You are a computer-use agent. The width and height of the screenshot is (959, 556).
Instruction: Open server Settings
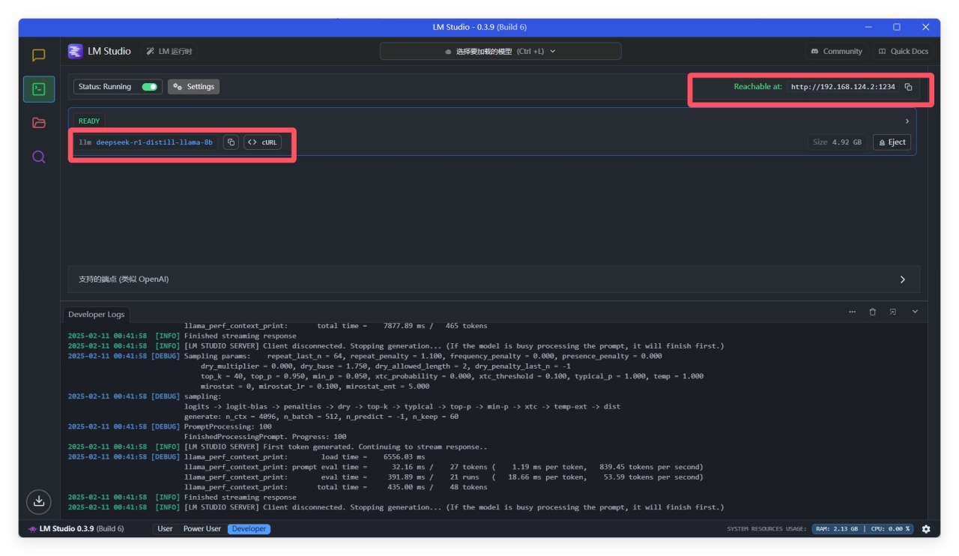click(193, 87)
